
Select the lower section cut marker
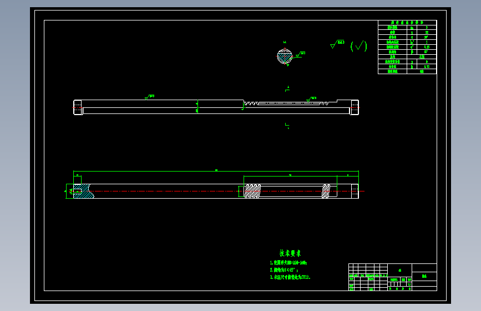(287, 126)
